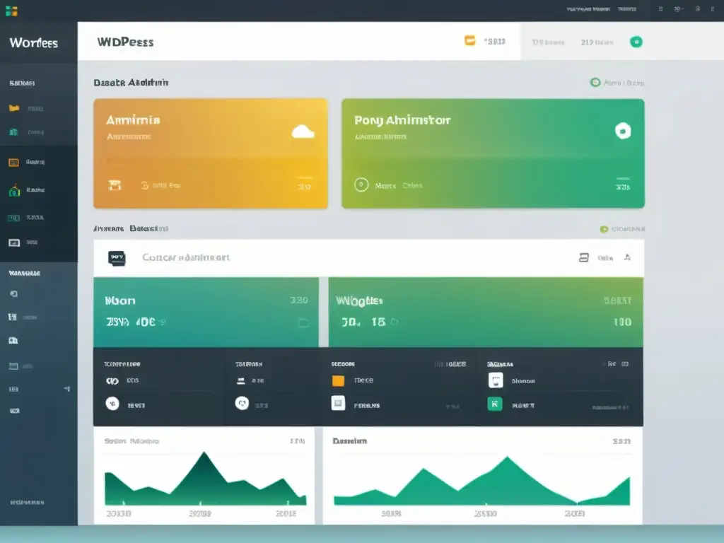Click the small laptop icon under second dark column
This screenshot has height=543, width=724.
pyautogui.click(x=240, y=381)
